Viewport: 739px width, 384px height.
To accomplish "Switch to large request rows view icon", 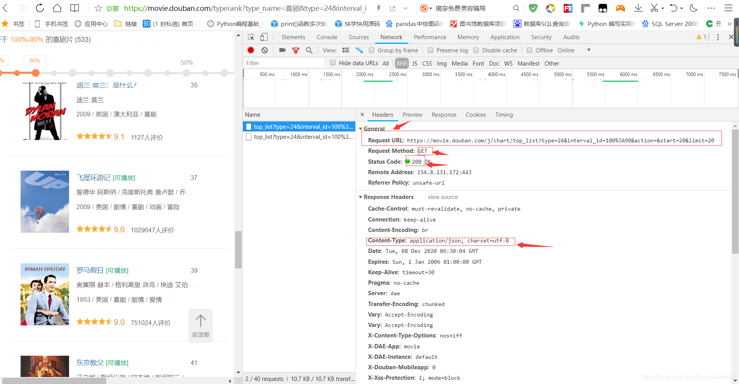I will (346, 50).
